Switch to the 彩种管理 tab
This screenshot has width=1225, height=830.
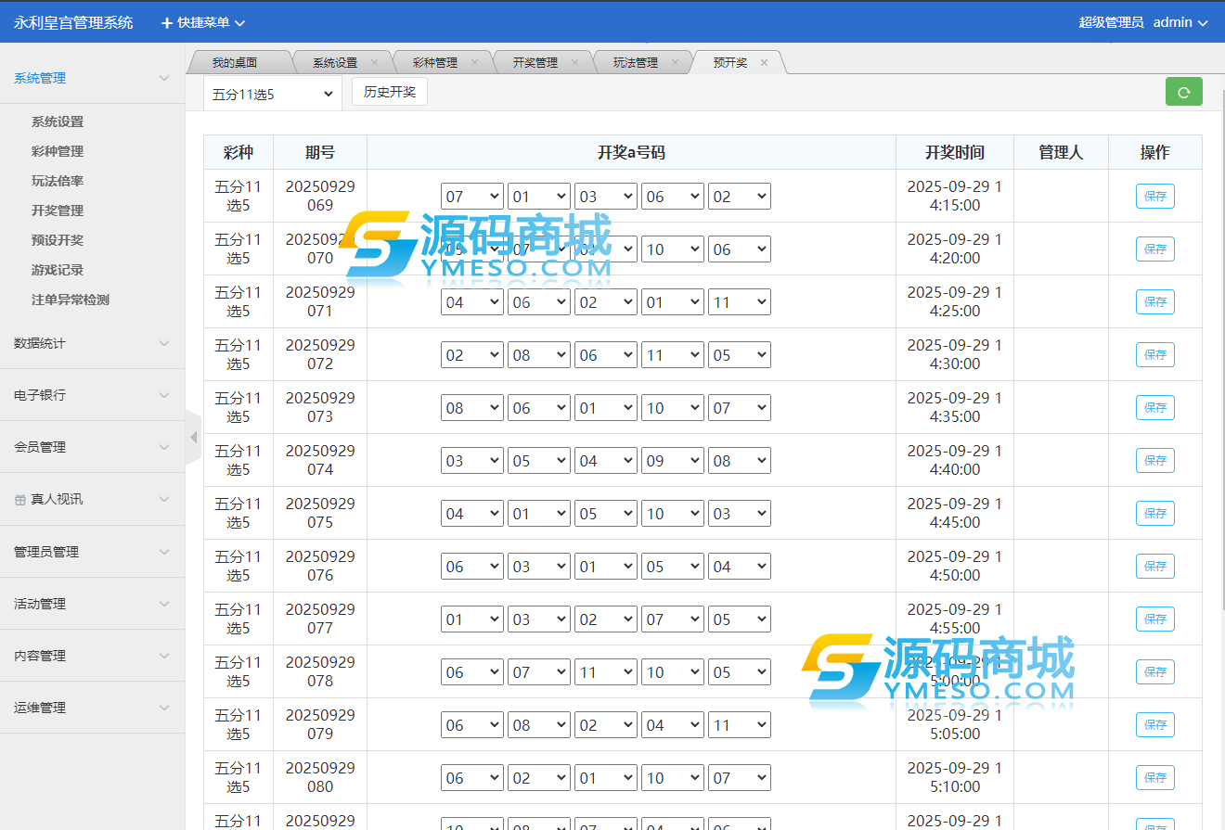[434, 63]
